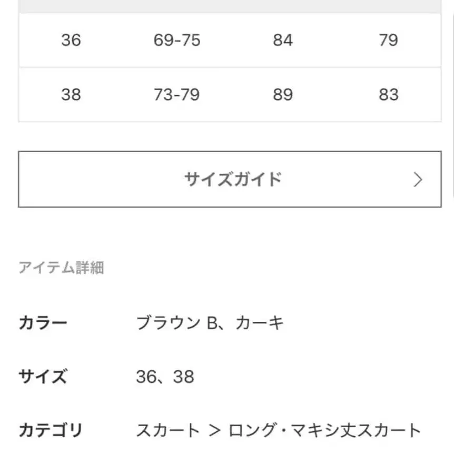
Task: Click the 36、38 size value text
Action: click(x=166, y=376)
